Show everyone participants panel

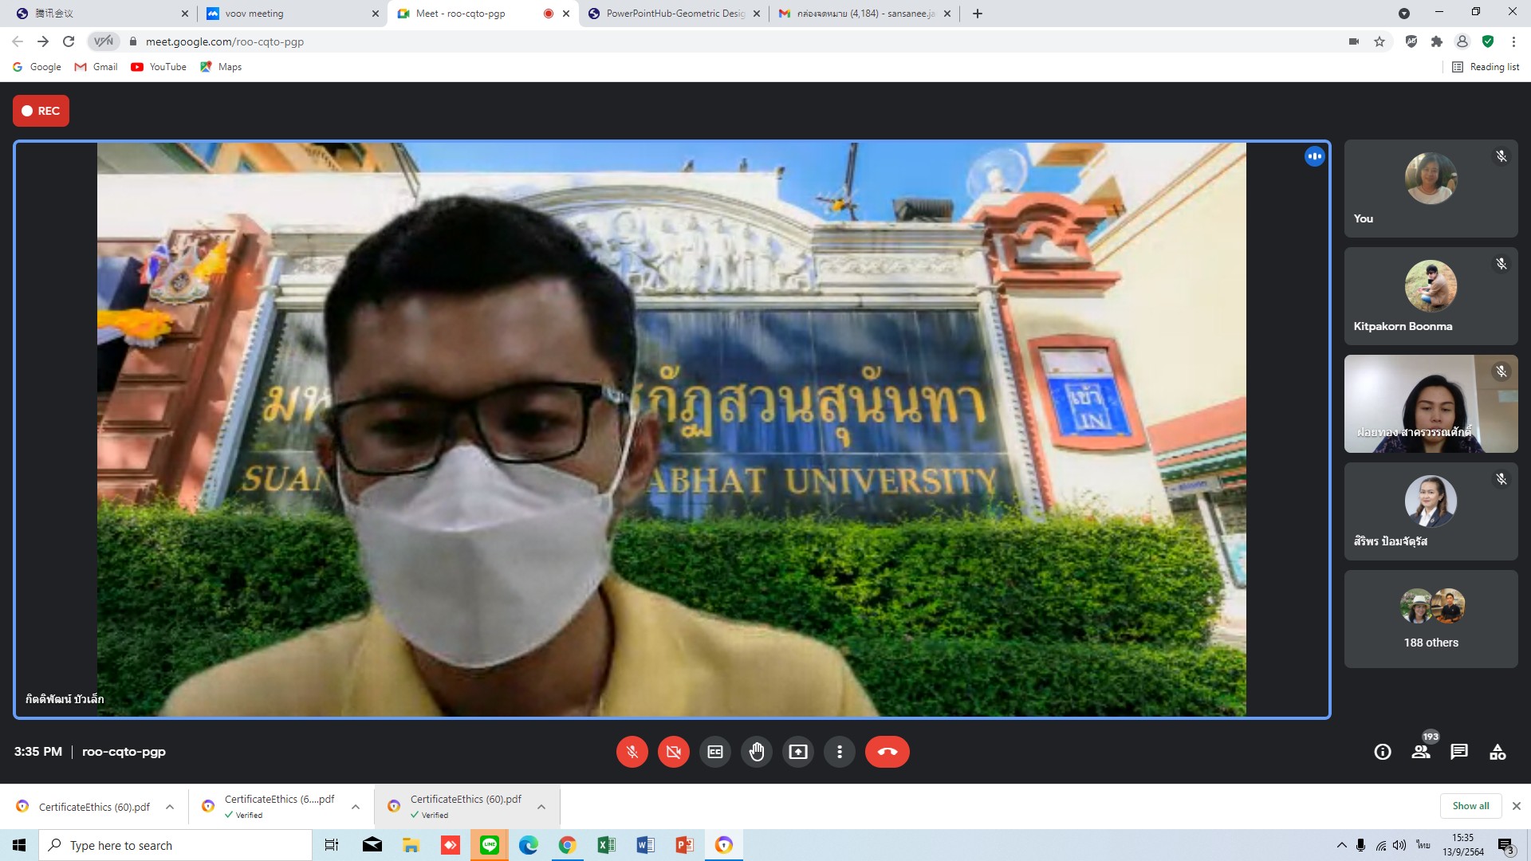1421,752
